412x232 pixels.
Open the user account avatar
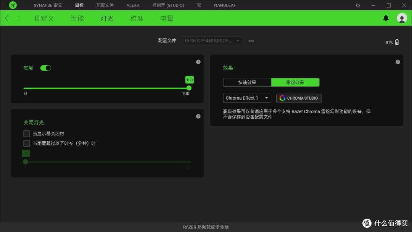[402, 18]
